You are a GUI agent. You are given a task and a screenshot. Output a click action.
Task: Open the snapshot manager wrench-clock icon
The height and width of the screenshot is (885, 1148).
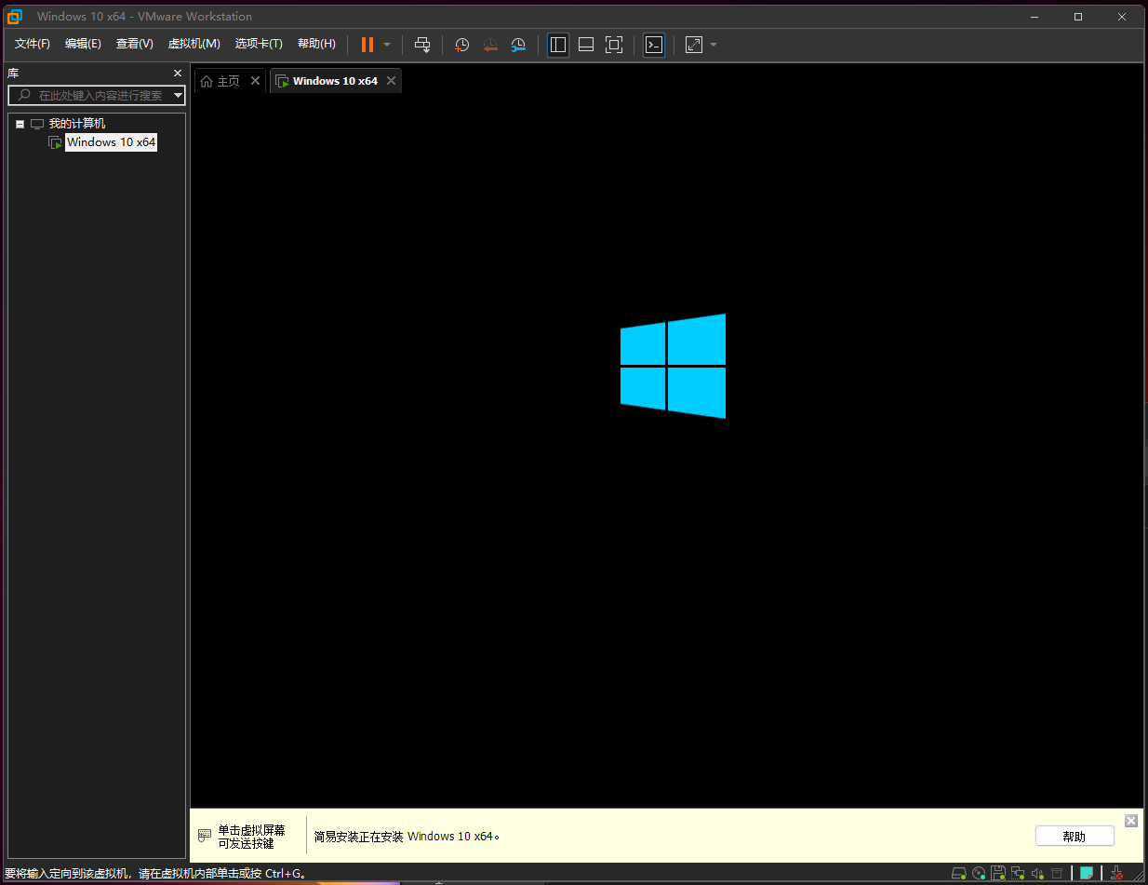coord(518,45)
